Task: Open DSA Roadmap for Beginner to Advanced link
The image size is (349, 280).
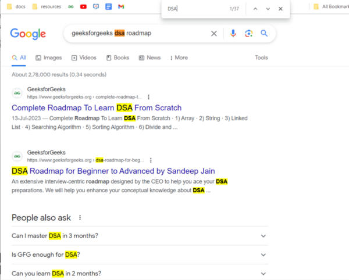Action: tap(113, 171)
